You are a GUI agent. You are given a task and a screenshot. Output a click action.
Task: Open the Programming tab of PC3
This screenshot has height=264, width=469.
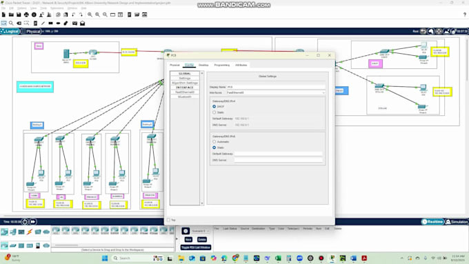coord(222,65)
